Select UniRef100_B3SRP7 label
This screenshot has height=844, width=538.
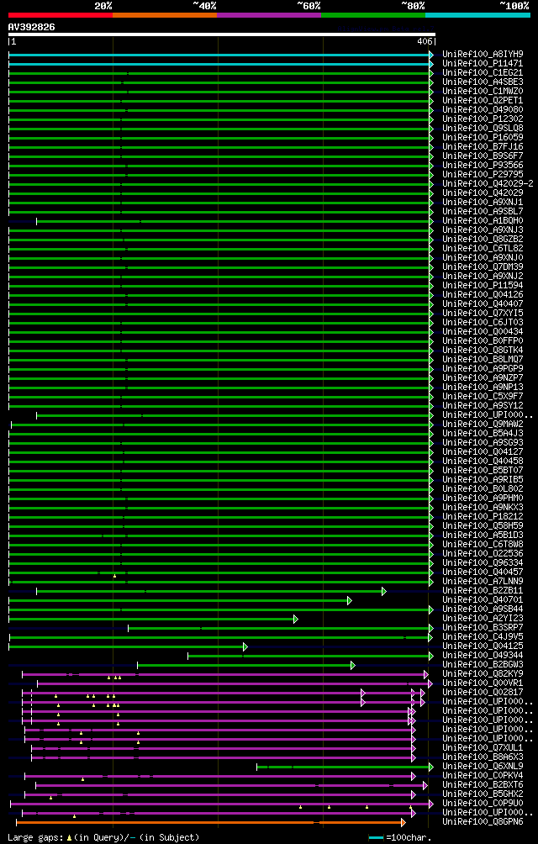coord(483,628)
